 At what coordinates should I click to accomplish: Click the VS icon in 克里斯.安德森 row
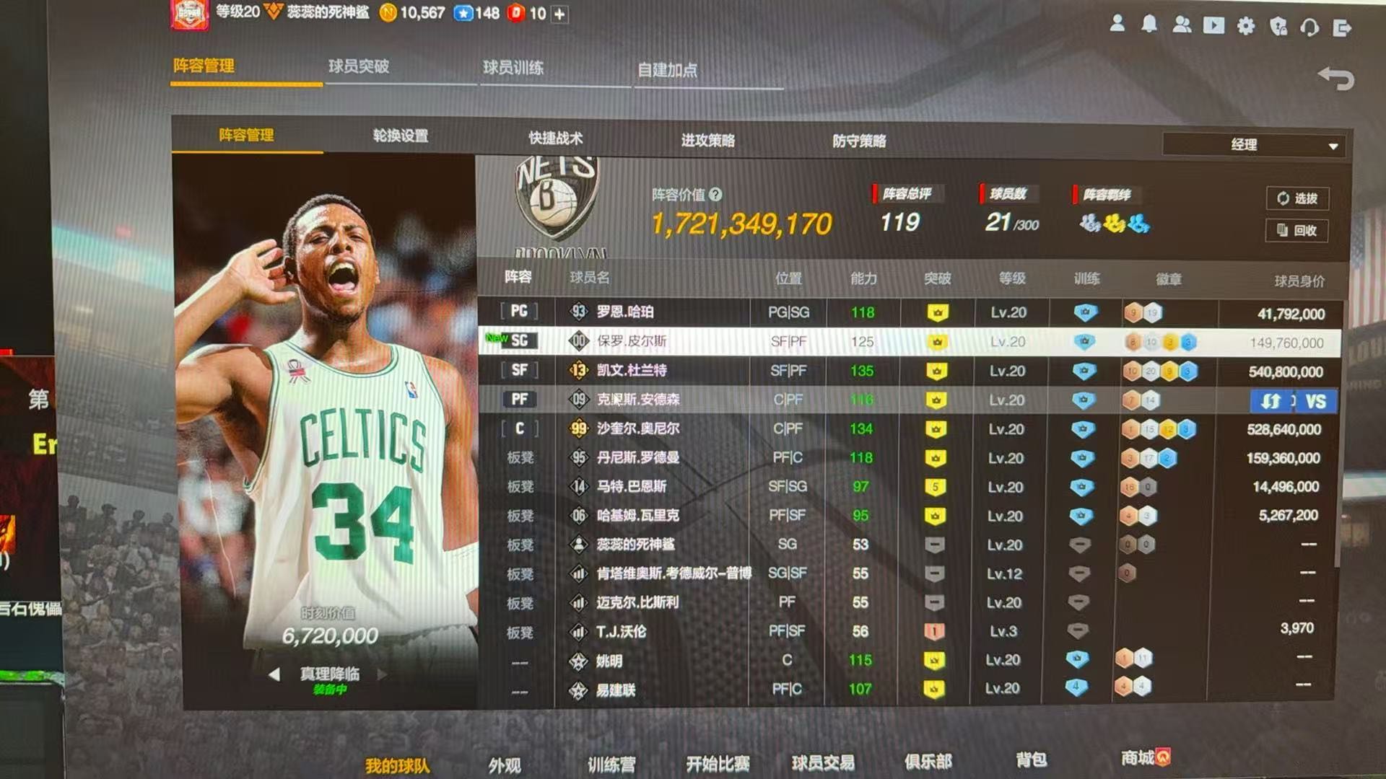pyautogui.click(x=1316, y=402)
